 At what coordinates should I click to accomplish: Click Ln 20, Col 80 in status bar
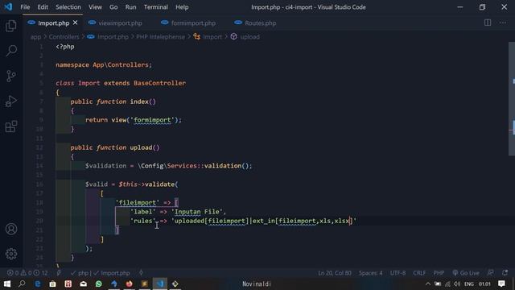pyautogui.click(x=335, y=273)
